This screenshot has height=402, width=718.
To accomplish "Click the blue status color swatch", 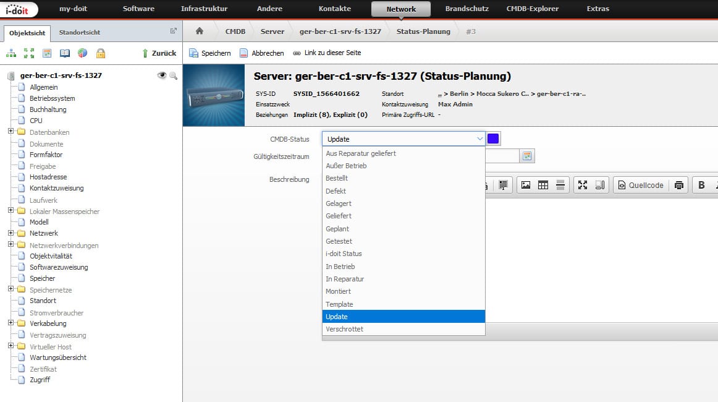I will click(493, 139).
